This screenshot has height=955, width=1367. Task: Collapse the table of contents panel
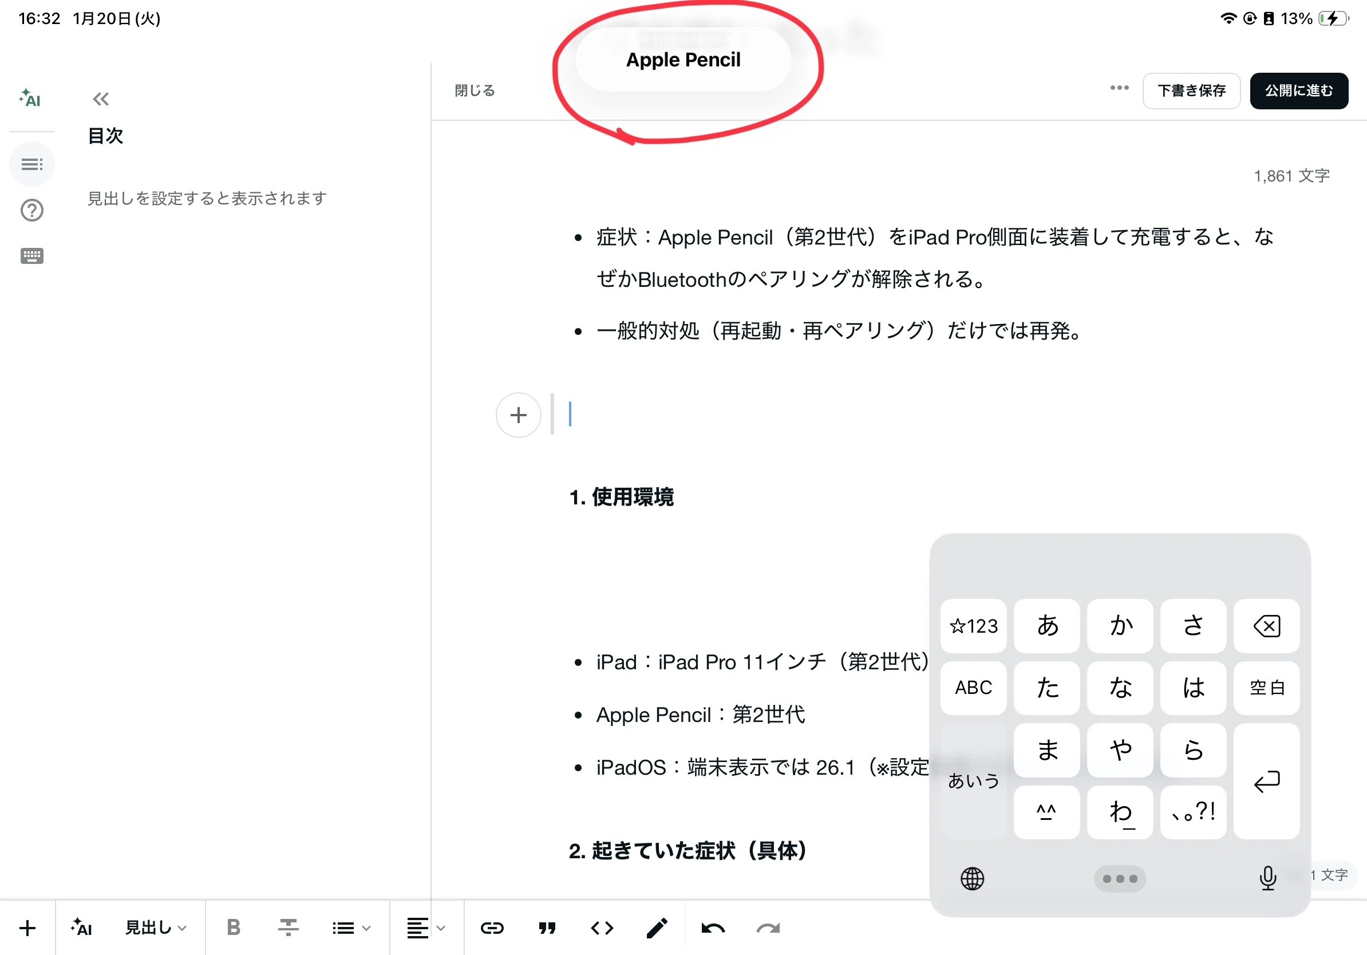[101, 99]
